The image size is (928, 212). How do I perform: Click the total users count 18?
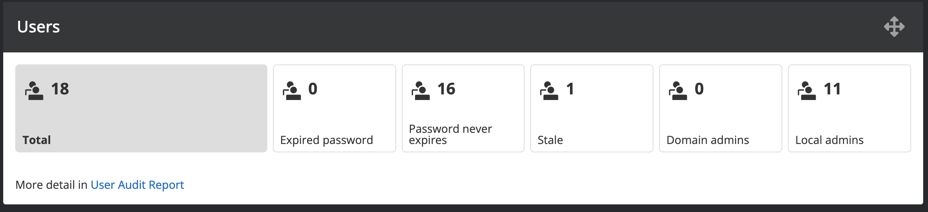point(60,89)
